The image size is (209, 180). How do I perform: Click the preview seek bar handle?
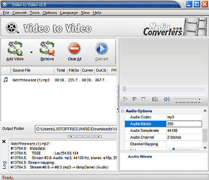(x=124, y=89)
